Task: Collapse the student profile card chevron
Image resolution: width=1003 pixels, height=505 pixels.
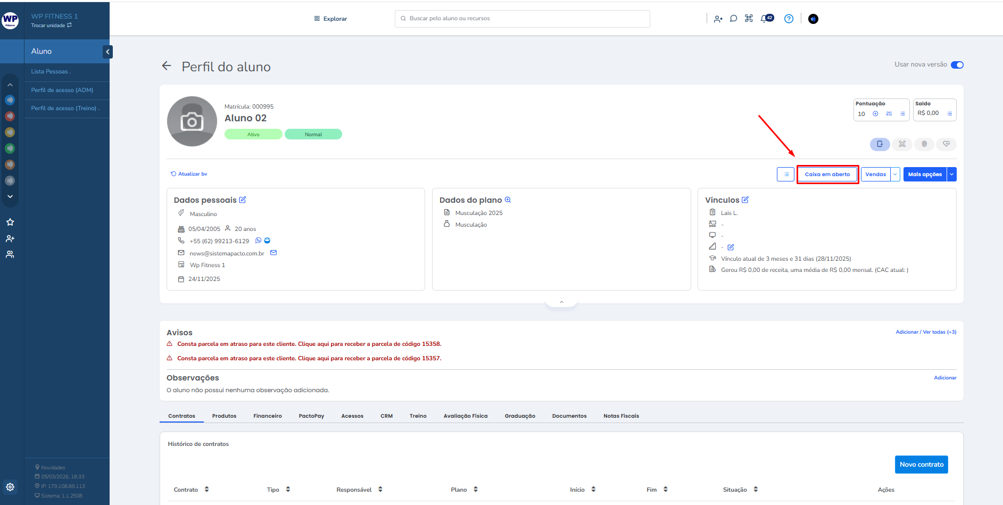Action: point(561,302)
